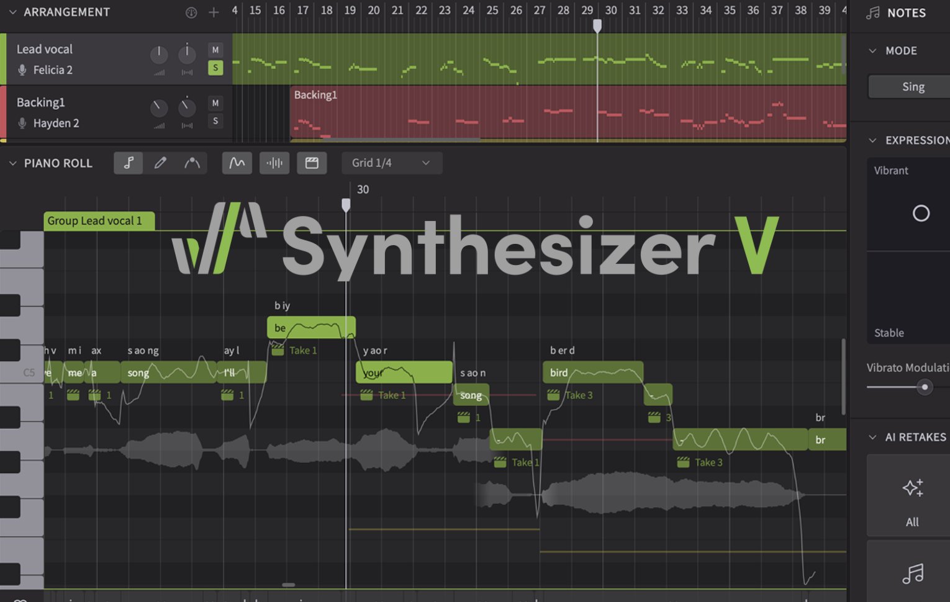
Task: Adjust the Vibrato Modulation slider handle
Action: tap(925, 387)
